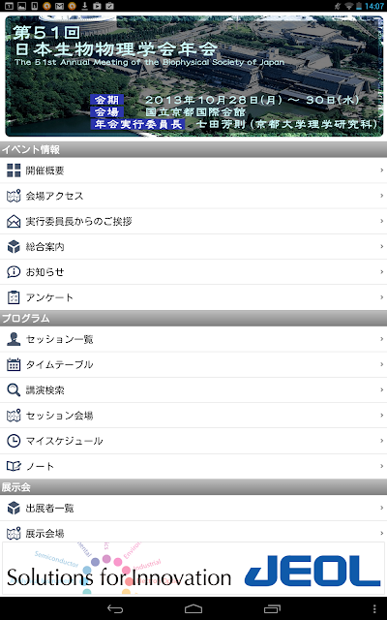The height and width of the screenshot is (620, 387).
Task: Open the タイムテーブル menu entry
Action: pyautogui.click(x=193, y=364)
